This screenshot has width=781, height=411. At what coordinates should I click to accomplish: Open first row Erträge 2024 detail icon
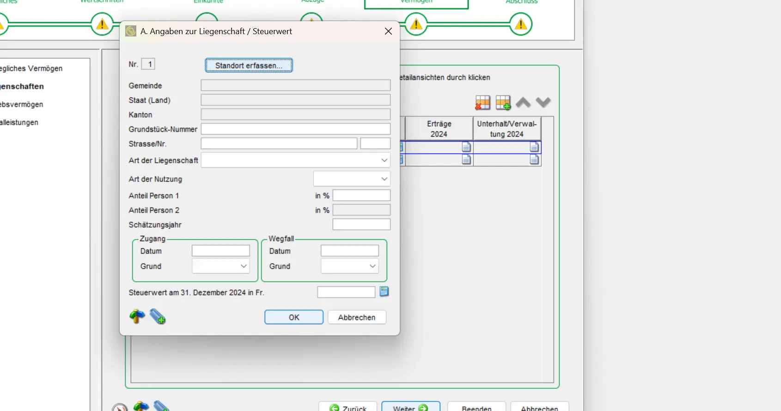466,147
